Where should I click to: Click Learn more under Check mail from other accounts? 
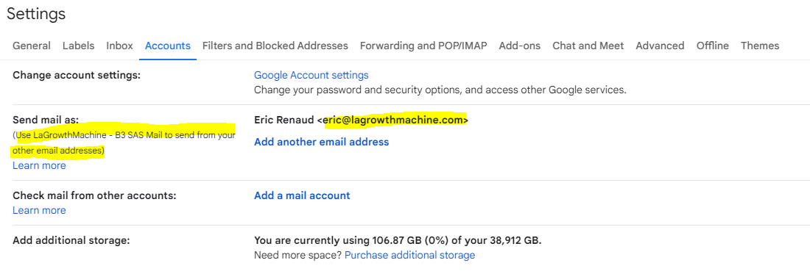coord(39,211)
